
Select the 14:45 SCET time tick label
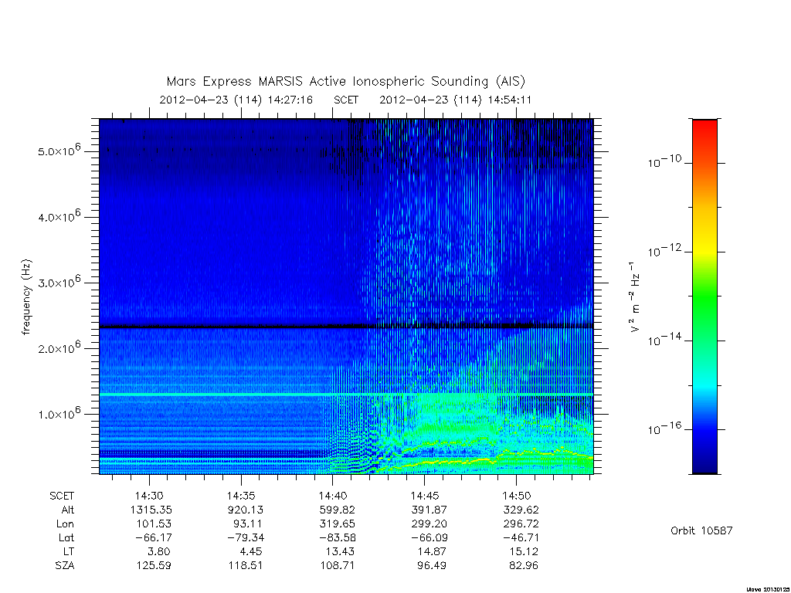point(425,496)
